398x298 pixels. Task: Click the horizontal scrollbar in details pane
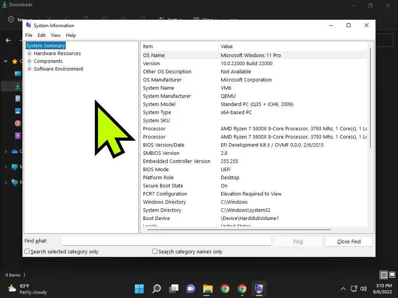(x=239, y=230)
